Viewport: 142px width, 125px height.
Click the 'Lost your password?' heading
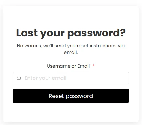pos(71,33)
